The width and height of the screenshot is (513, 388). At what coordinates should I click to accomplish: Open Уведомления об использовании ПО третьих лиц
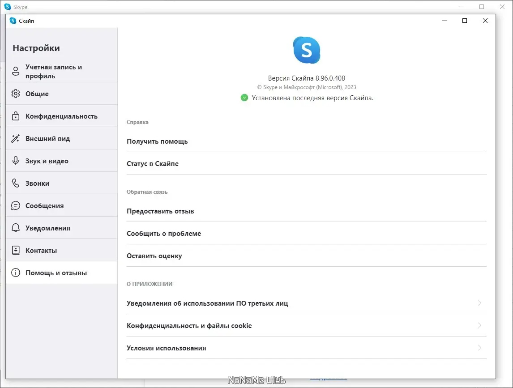click(307, 303)
